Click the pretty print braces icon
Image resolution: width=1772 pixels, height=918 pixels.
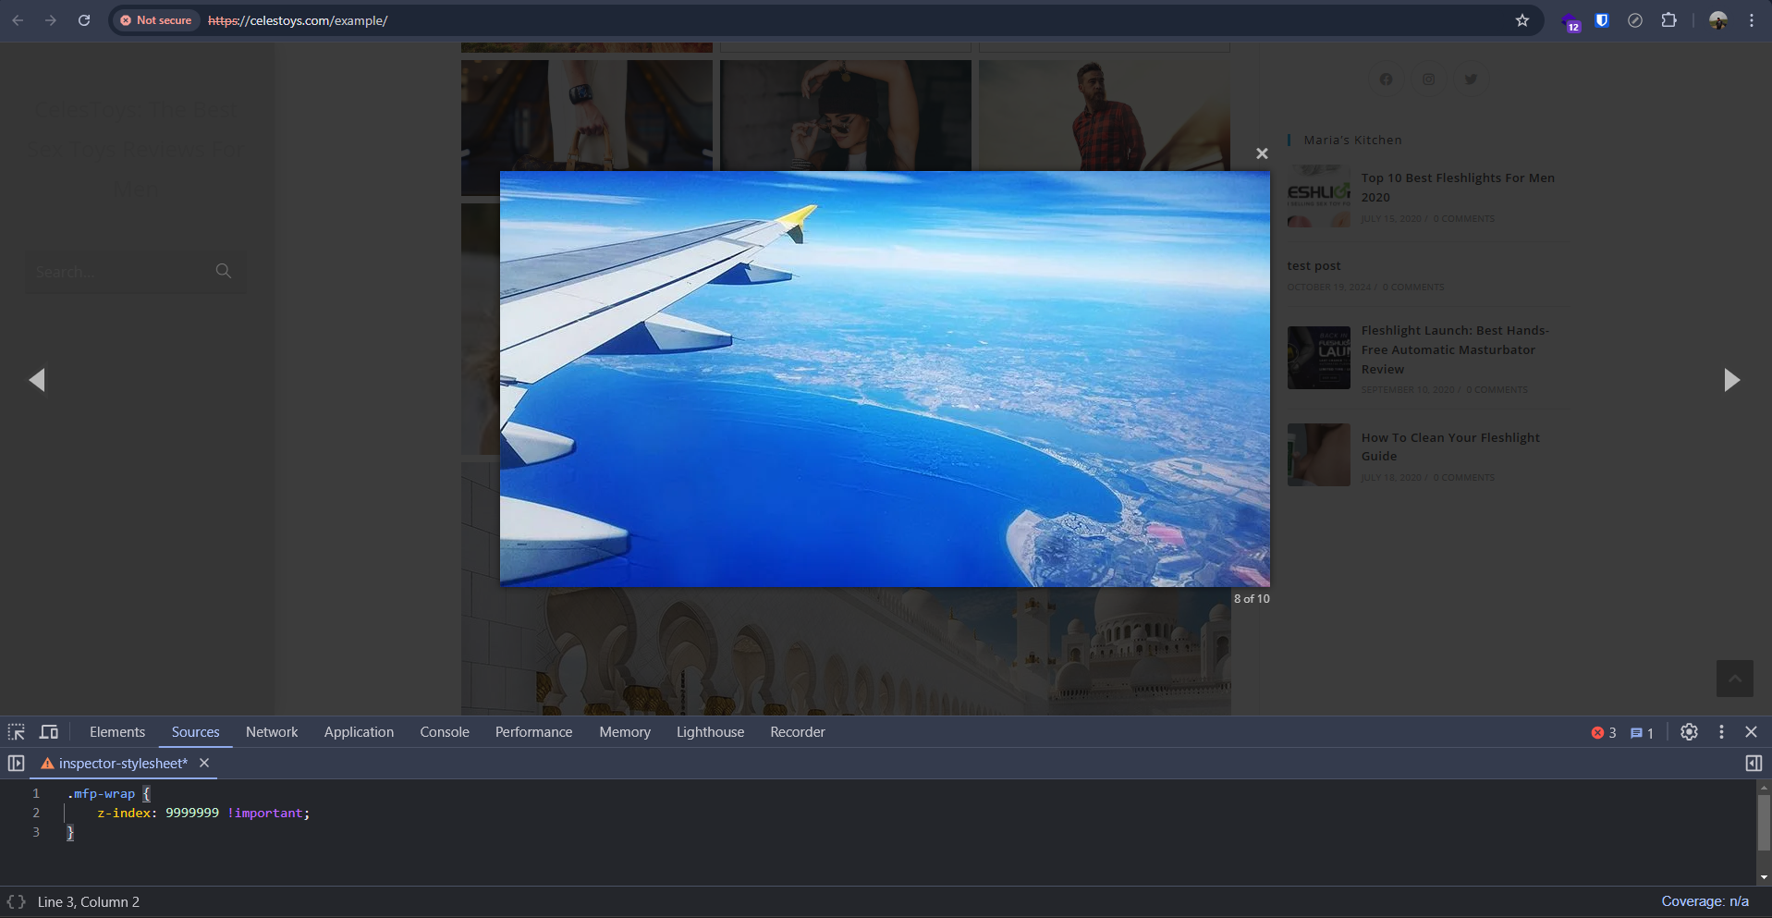(17, 902)
